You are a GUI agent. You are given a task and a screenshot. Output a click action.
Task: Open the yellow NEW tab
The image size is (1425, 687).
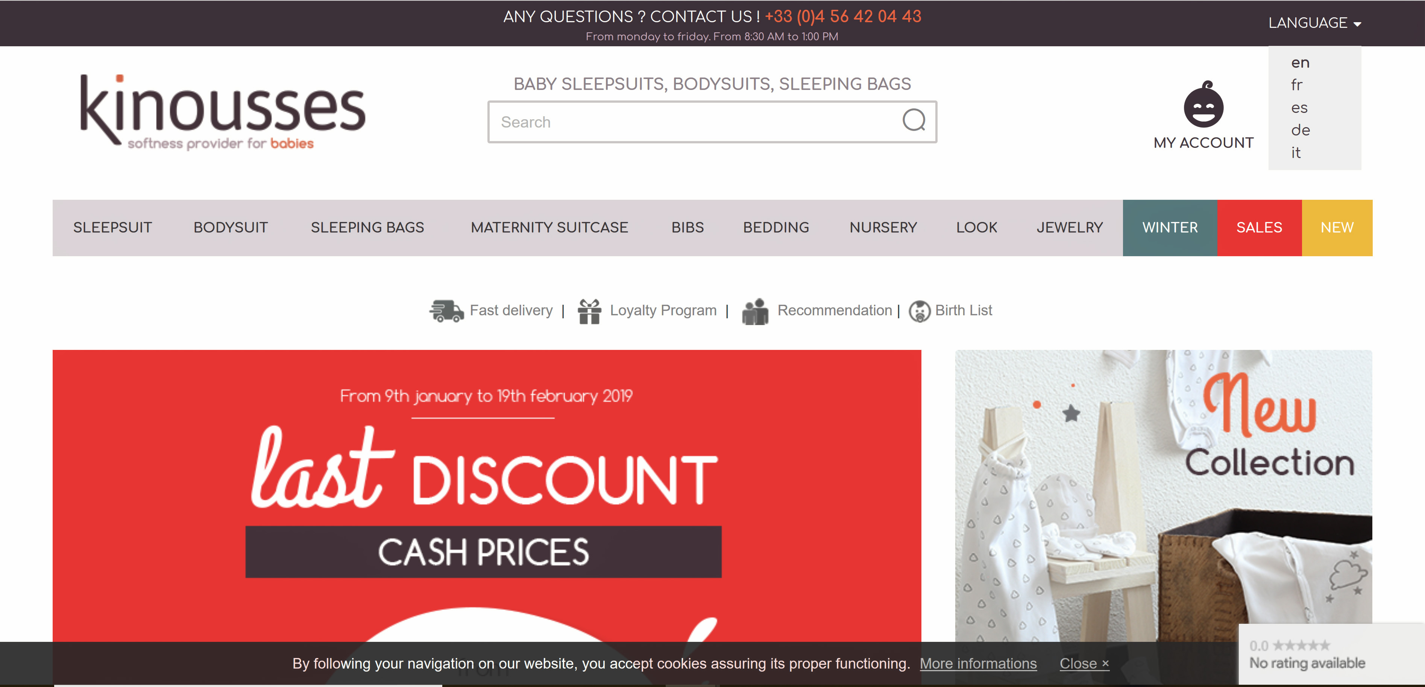[1337, 228]
